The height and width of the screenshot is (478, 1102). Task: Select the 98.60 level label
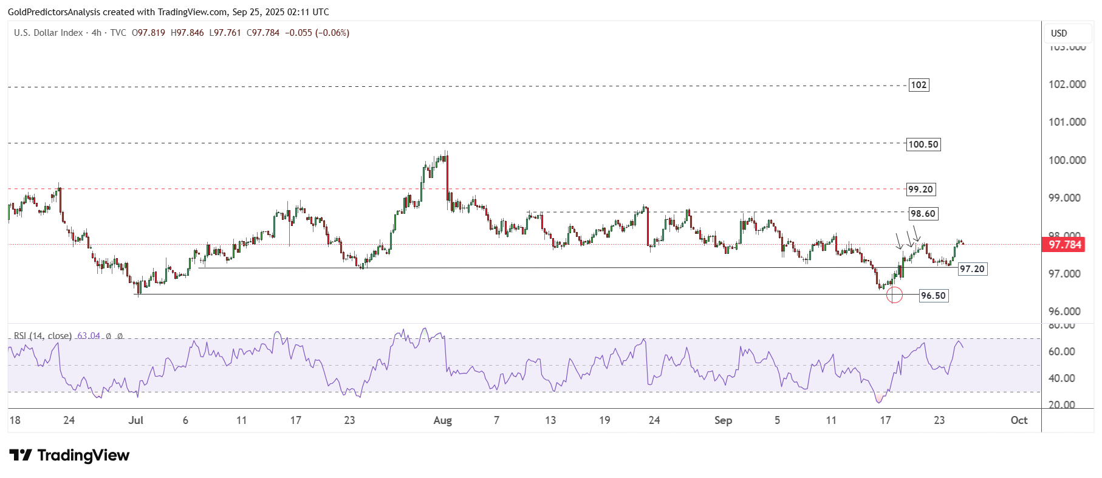coord(922,214)
